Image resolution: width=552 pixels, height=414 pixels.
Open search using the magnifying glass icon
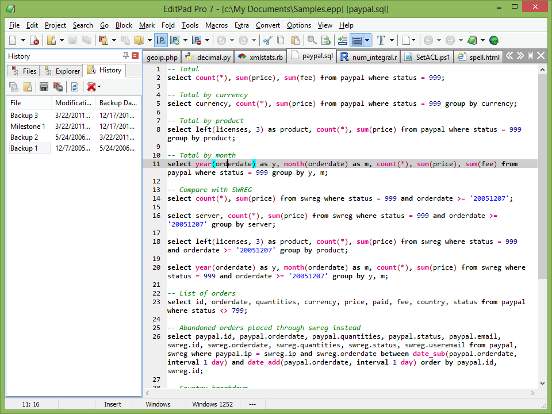pos(311,40)
